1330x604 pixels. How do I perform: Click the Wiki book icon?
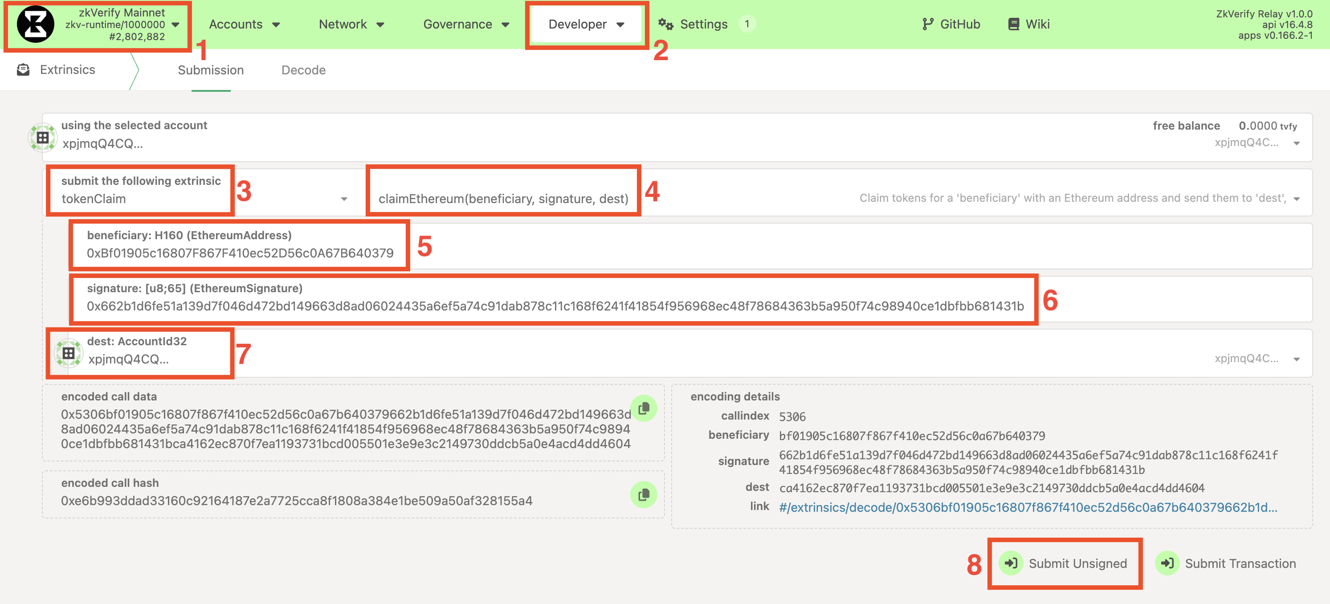[x=1013, y=24]
